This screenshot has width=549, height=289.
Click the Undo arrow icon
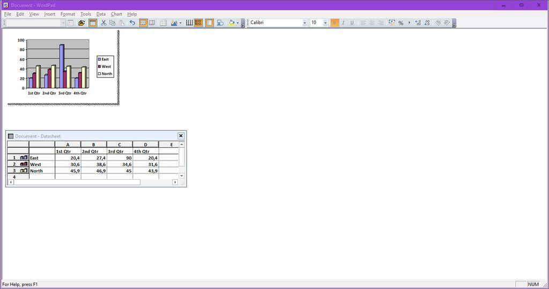pos(132,22)
